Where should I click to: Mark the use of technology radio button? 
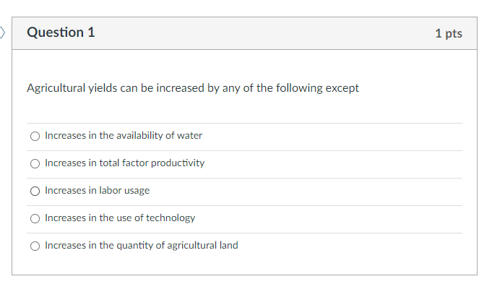pyautogui.click(x=35, y=218)
